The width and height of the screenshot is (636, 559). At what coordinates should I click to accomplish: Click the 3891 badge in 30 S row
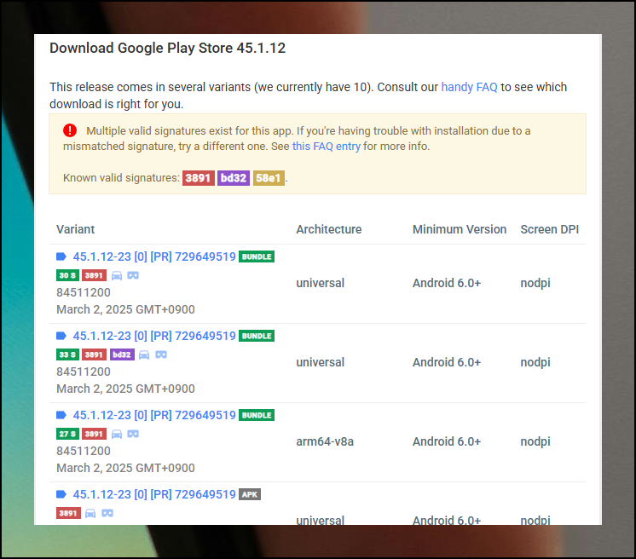(x=94, y=275)
